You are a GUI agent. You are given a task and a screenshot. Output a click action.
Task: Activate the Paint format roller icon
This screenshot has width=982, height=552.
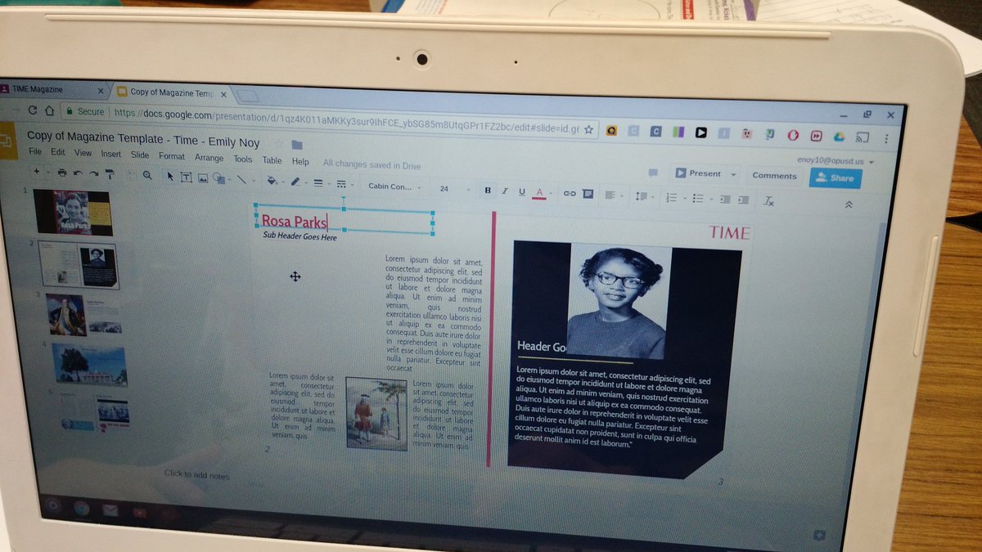(x=110, y=174)
